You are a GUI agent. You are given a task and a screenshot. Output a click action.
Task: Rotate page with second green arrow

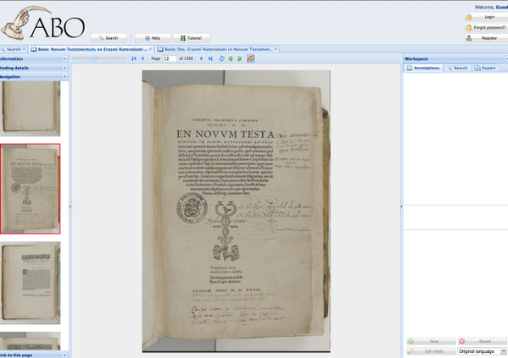(239, 58)
